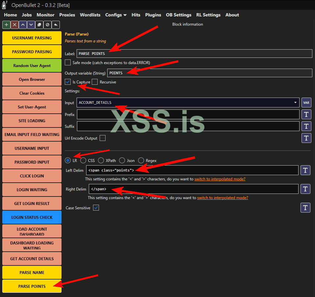
Task: Go to the Home menu
Action: coord(11,15)
